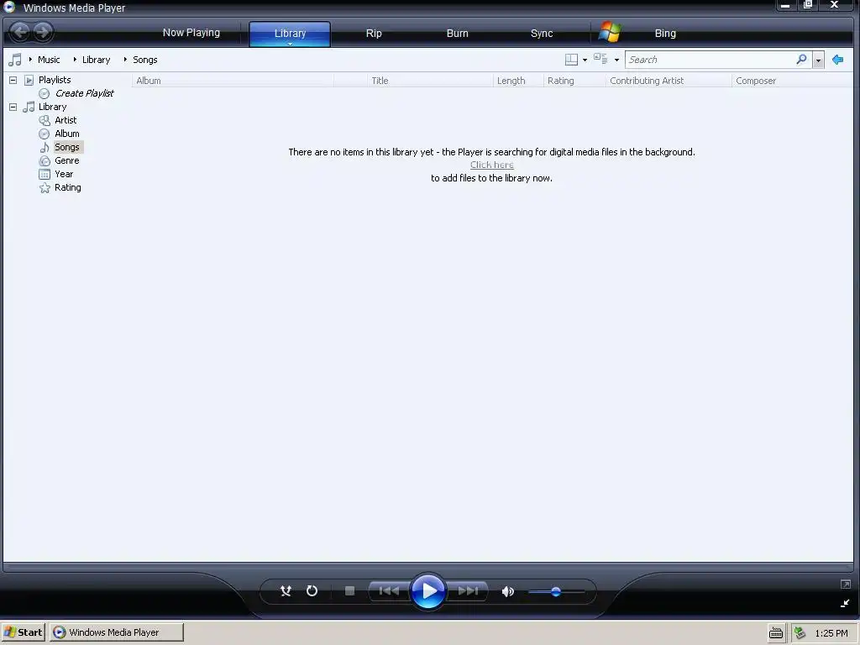Click the Rating star icon
The height and width of the screenshot is (645, 860).
click(45, 188)
